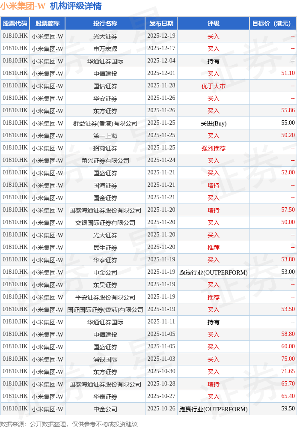Click the 目标价（港元） column header
Viewport: 297px width, 428px height.
(x=273, y=24)
